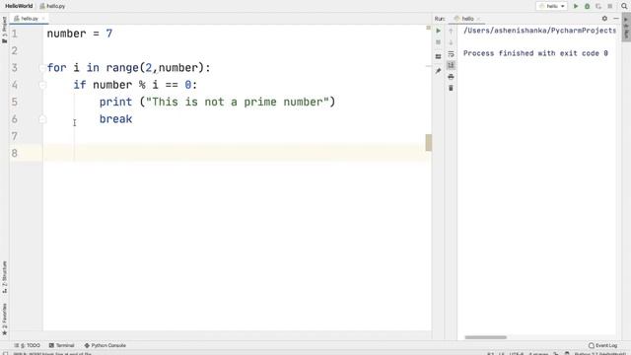Open the Terminal tool window
Screen dimensions: 631x355
(x=61, y=345)
